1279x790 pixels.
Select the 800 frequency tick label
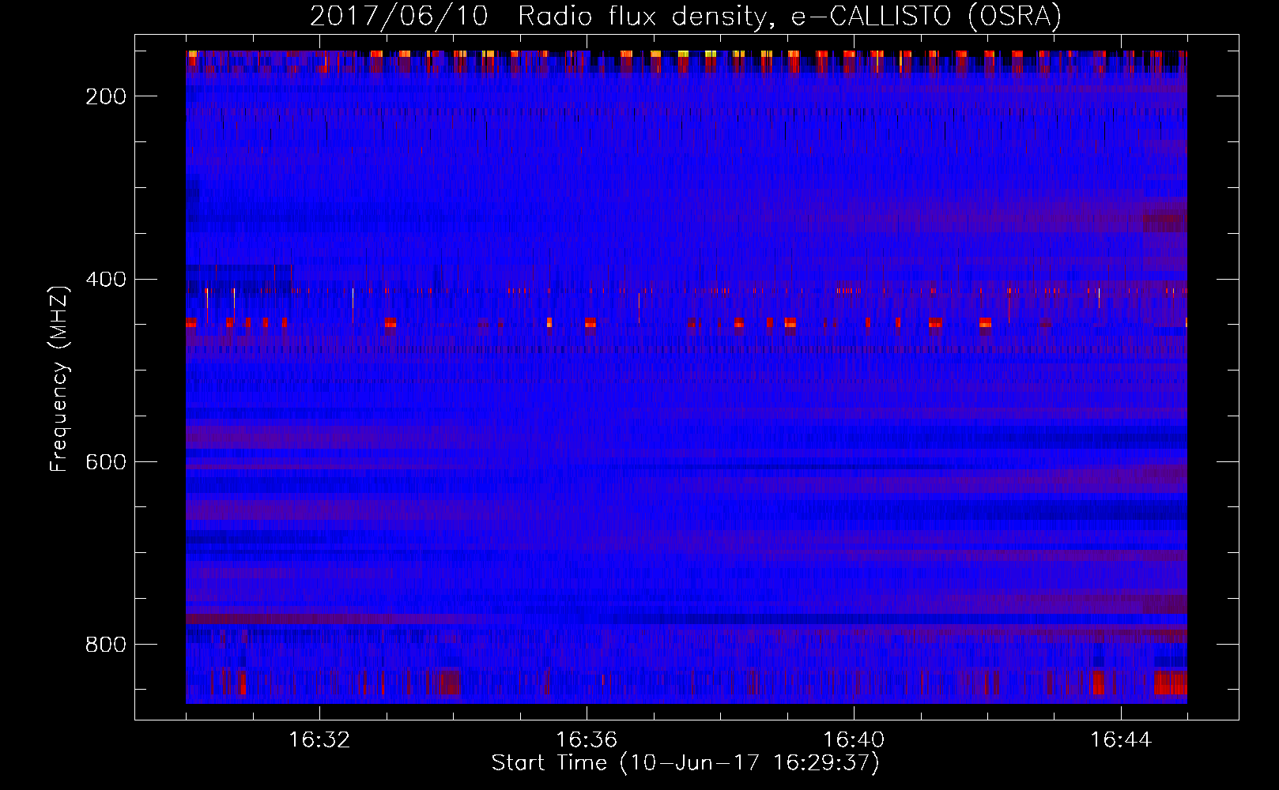[106, 645]
